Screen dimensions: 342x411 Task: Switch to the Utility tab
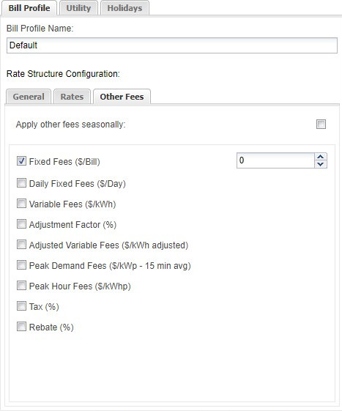[x=78, y=8]
